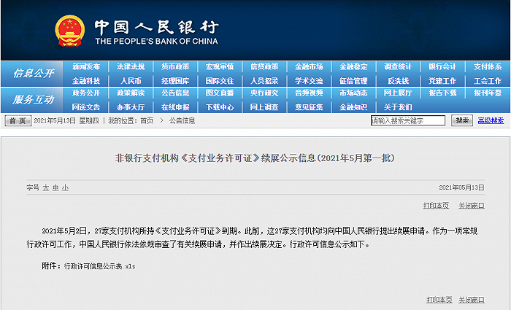The image size is (511, 310).
Task: Click bottom 关闭窗口 close window link
Action: pos(472,300)
